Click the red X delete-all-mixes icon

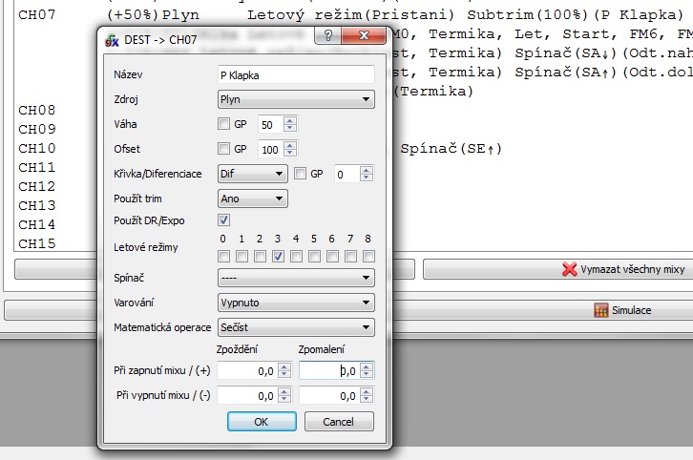coord(570,270)
